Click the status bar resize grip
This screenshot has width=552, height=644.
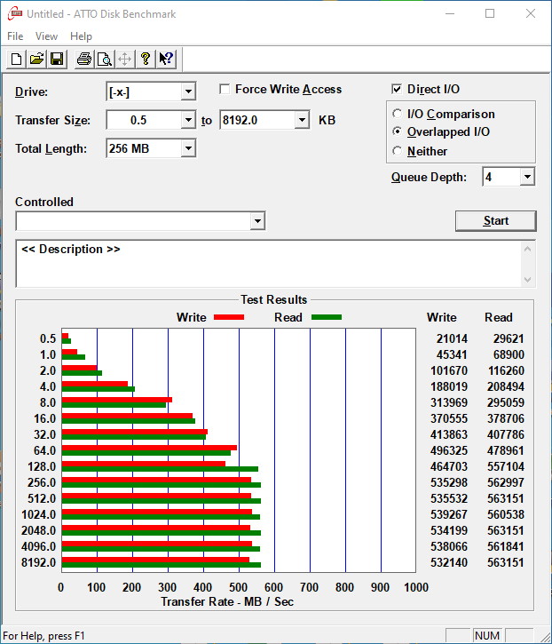[545, 637]
